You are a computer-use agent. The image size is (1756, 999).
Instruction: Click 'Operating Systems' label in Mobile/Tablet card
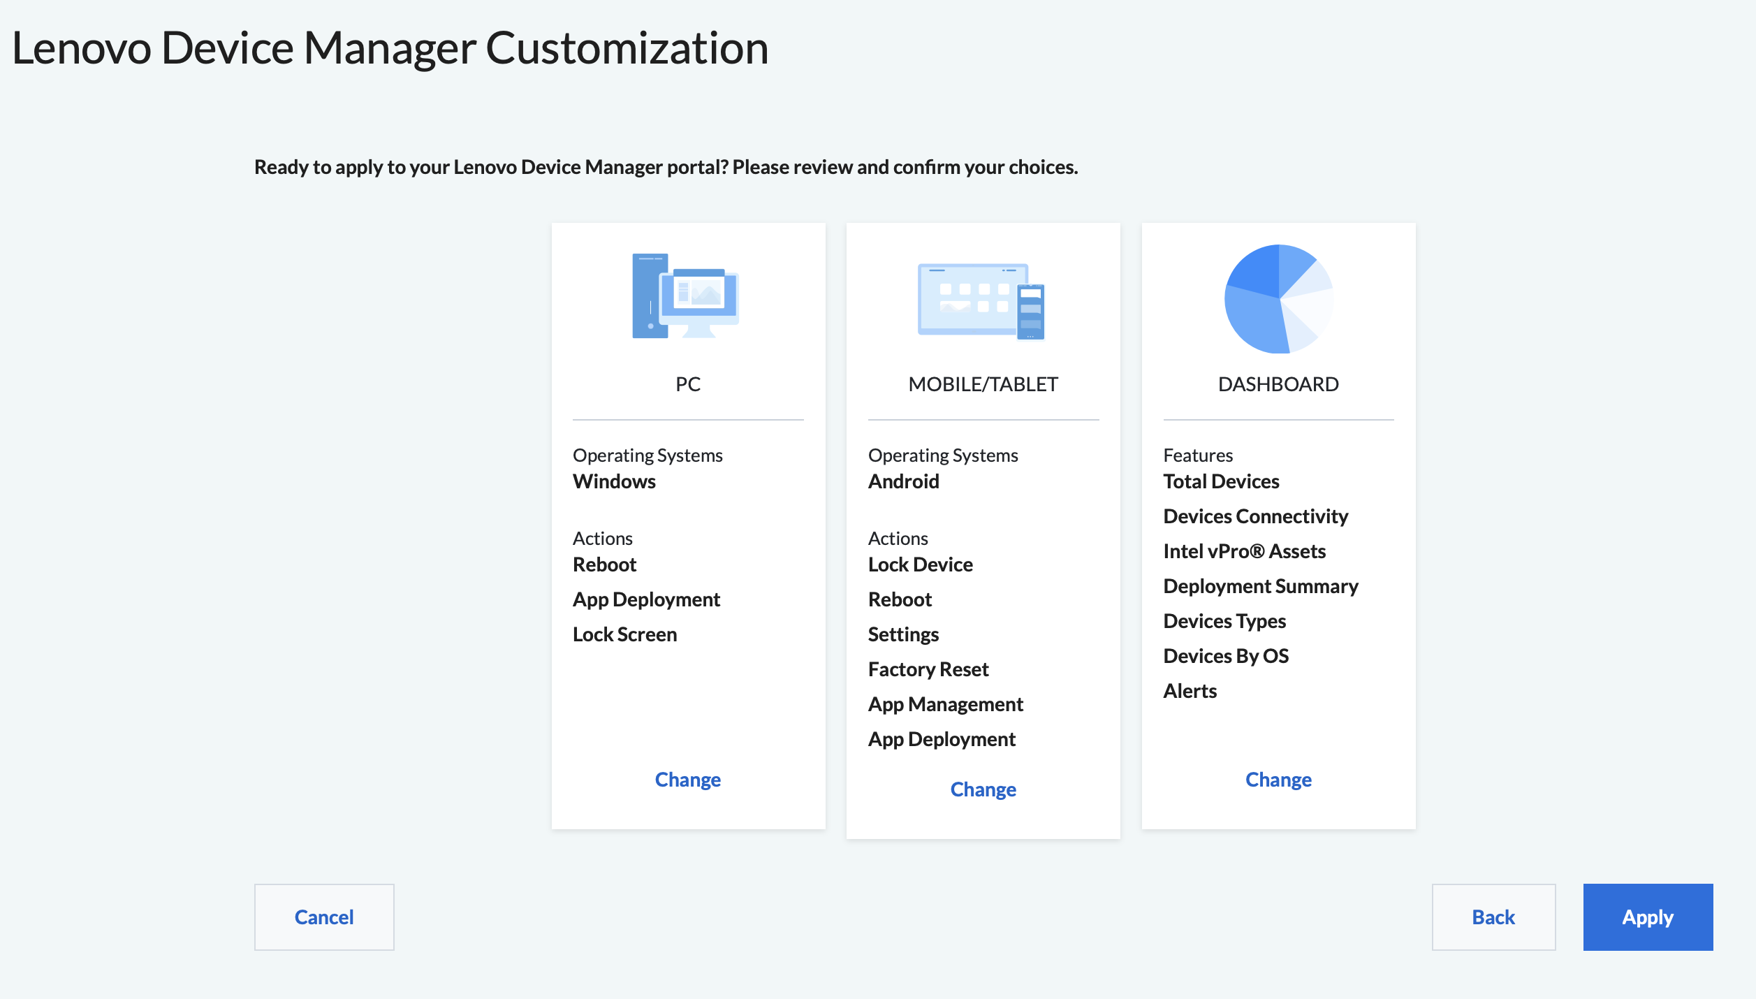coord(943,455)
